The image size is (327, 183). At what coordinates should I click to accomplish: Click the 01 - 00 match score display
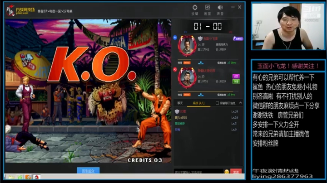pyautogui.click(x=208, y=26)
